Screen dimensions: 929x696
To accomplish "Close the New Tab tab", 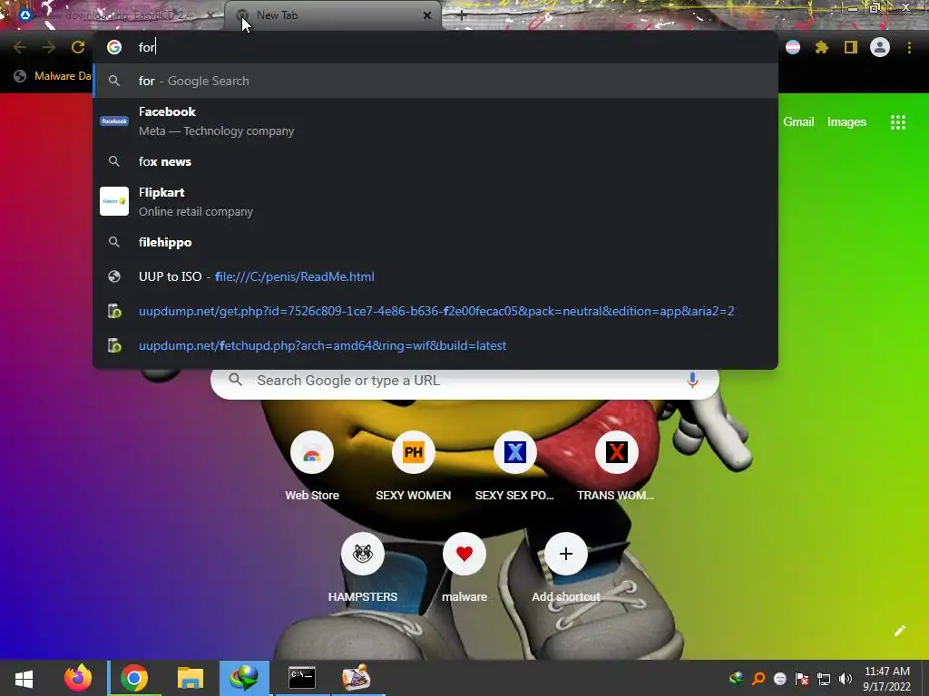I will point(427,15).
